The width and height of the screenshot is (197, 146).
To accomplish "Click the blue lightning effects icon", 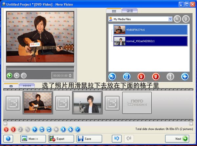I will [x=35, y=129].
